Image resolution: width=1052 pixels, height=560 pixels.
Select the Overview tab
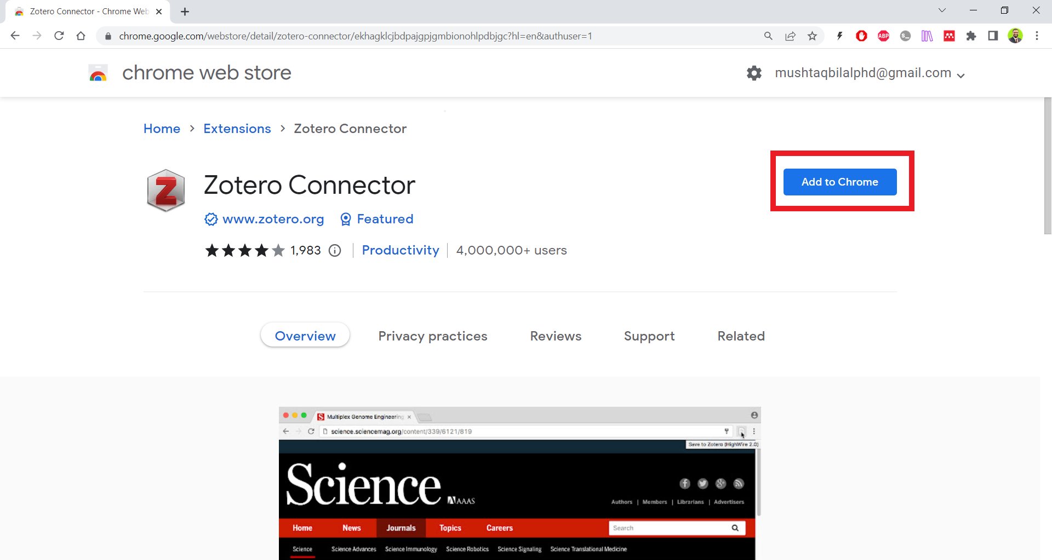pyautogui.click(x=305, y=336)
